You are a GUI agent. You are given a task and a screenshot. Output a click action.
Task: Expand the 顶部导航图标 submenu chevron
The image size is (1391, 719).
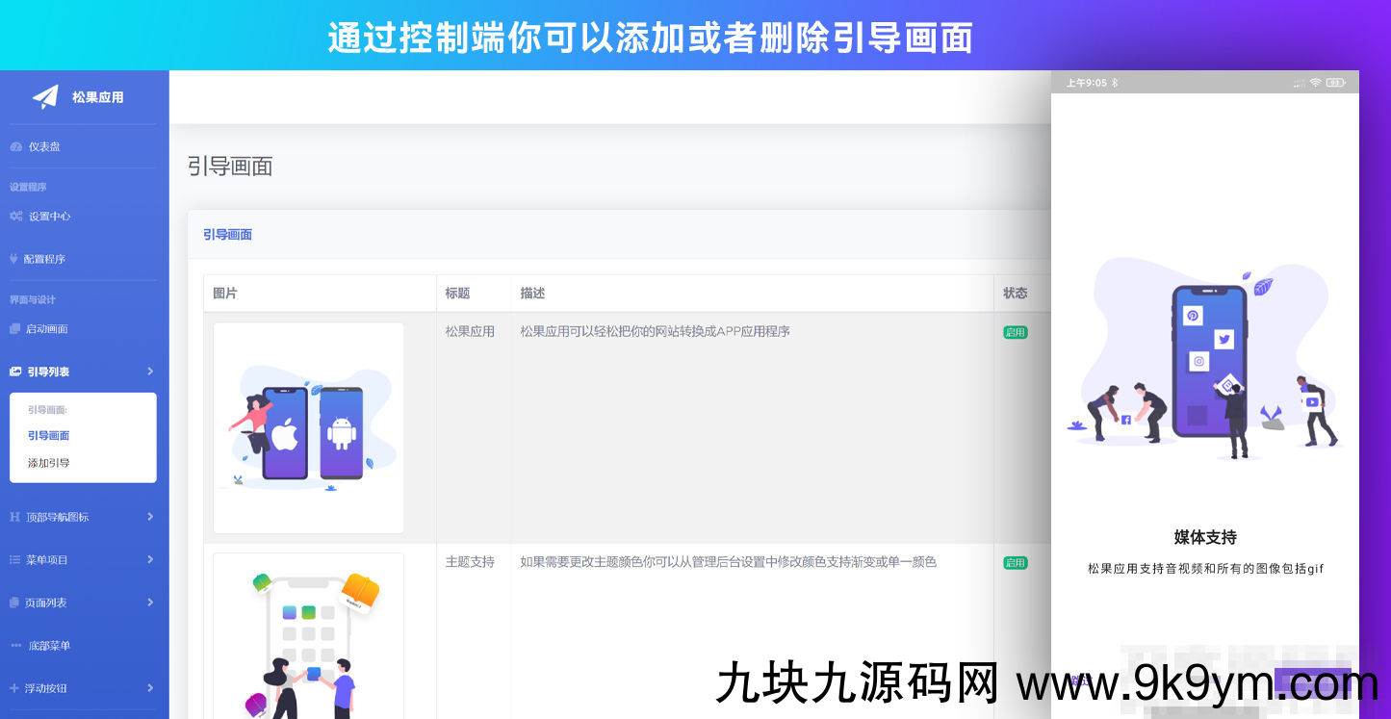click(x=150, y=517)
